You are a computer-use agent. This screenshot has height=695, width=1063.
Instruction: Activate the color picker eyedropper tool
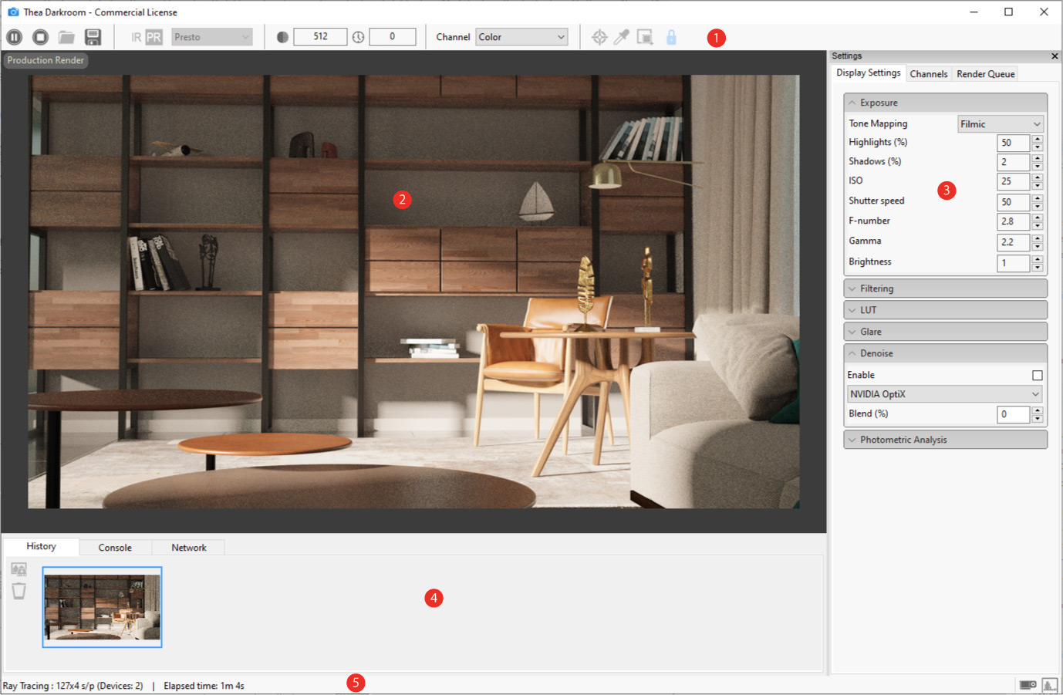[x=621, y=36]
